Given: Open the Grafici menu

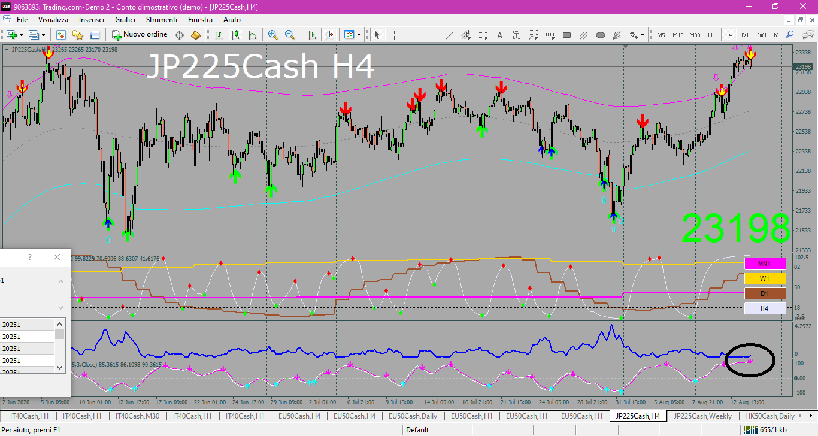Looking at the screenshot, I should (x=125, y=20).
